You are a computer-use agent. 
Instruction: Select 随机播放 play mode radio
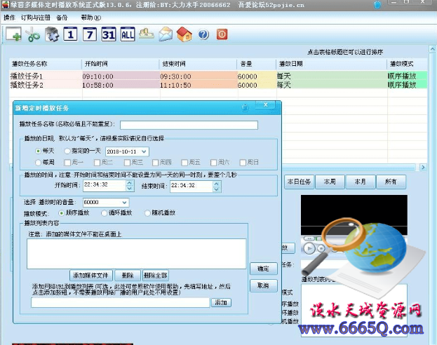[x=147, y=213]
